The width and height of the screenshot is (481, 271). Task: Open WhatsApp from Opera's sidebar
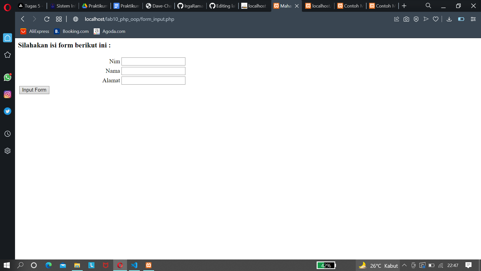(8, 77)
